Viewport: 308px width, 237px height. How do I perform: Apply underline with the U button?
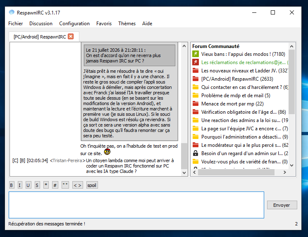28,185
